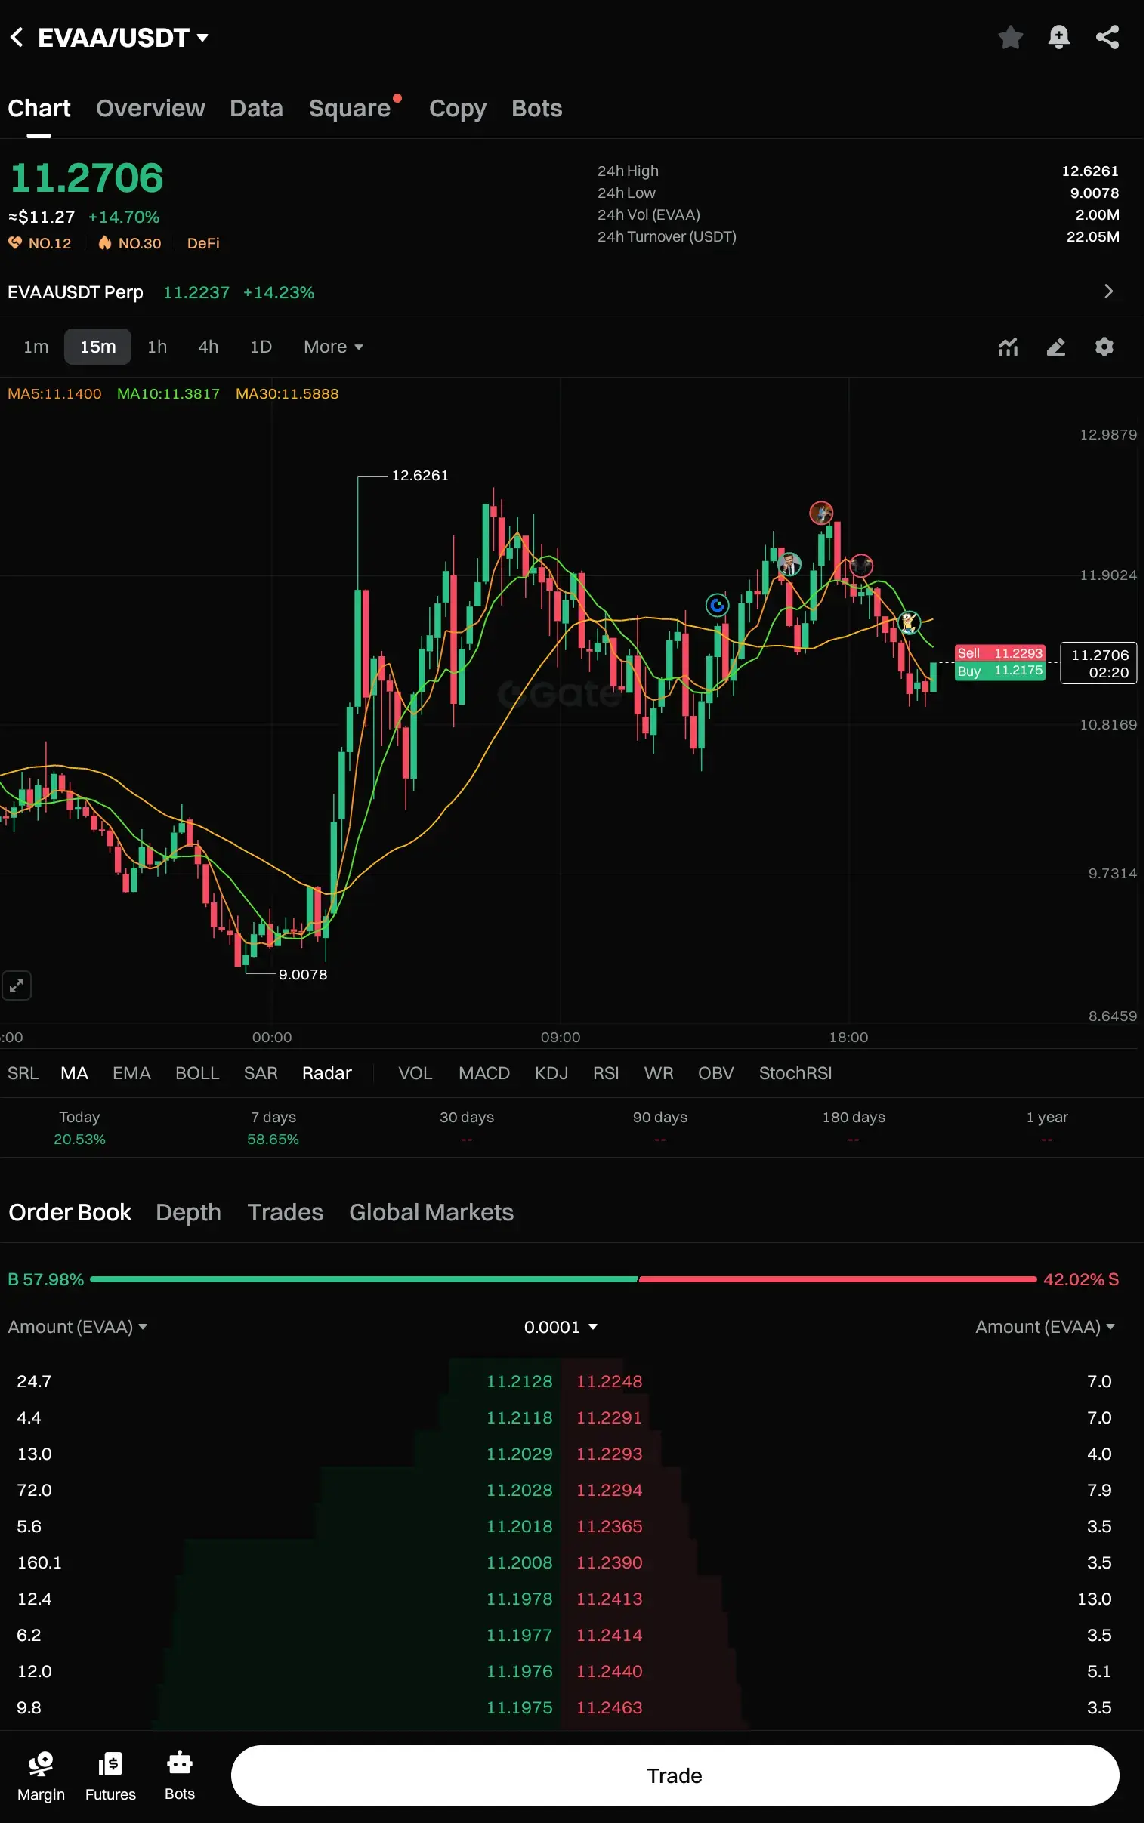Screen dimensions: 1146x1823
Task: Toggle the BOLL indicator
Action: point(197,1073)
